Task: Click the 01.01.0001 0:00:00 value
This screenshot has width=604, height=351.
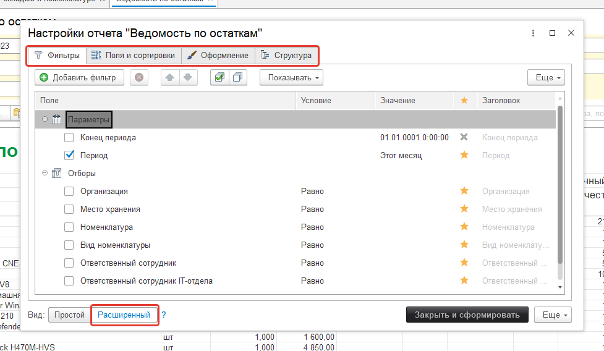Action: (x=414, y=137)
